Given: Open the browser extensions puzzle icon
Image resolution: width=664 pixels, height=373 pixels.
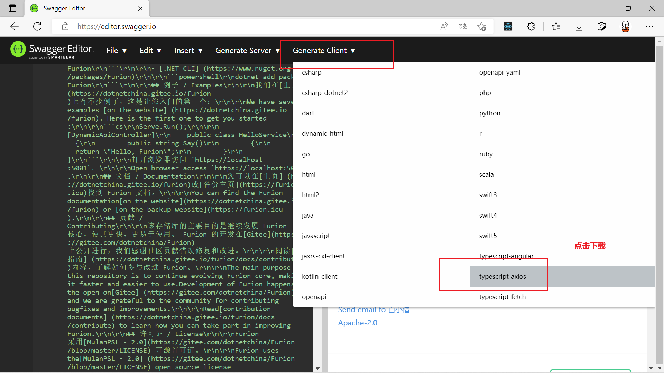Looking at the screenshot, I should 531,26.
